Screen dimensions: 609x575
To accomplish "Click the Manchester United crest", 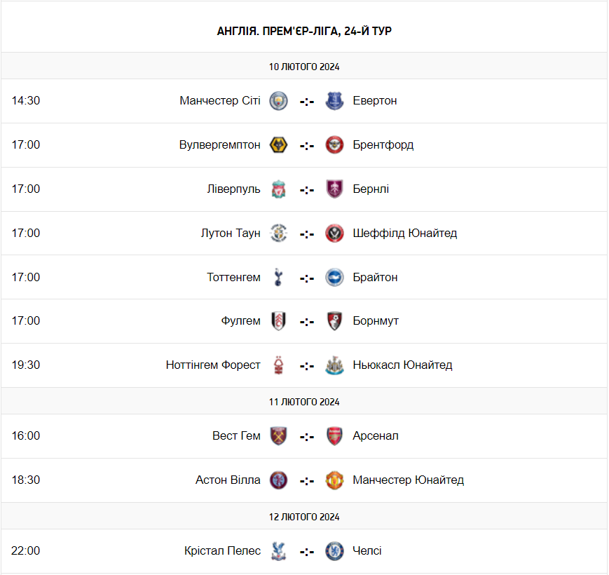I will point(335,480).
